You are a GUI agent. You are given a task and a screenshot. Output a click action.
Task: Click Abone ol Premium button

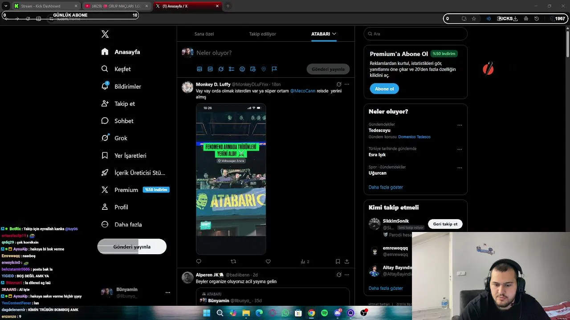click(384, 89)
